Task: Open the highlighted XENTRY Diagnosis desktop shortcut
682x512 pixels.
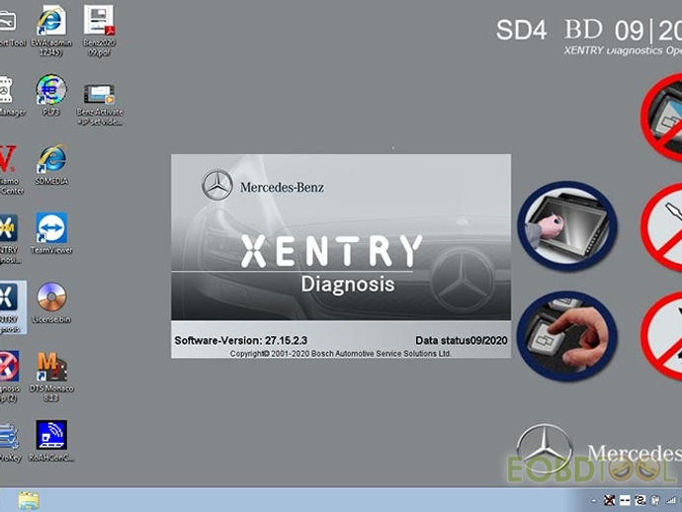Action: click(x=11, y=307)
